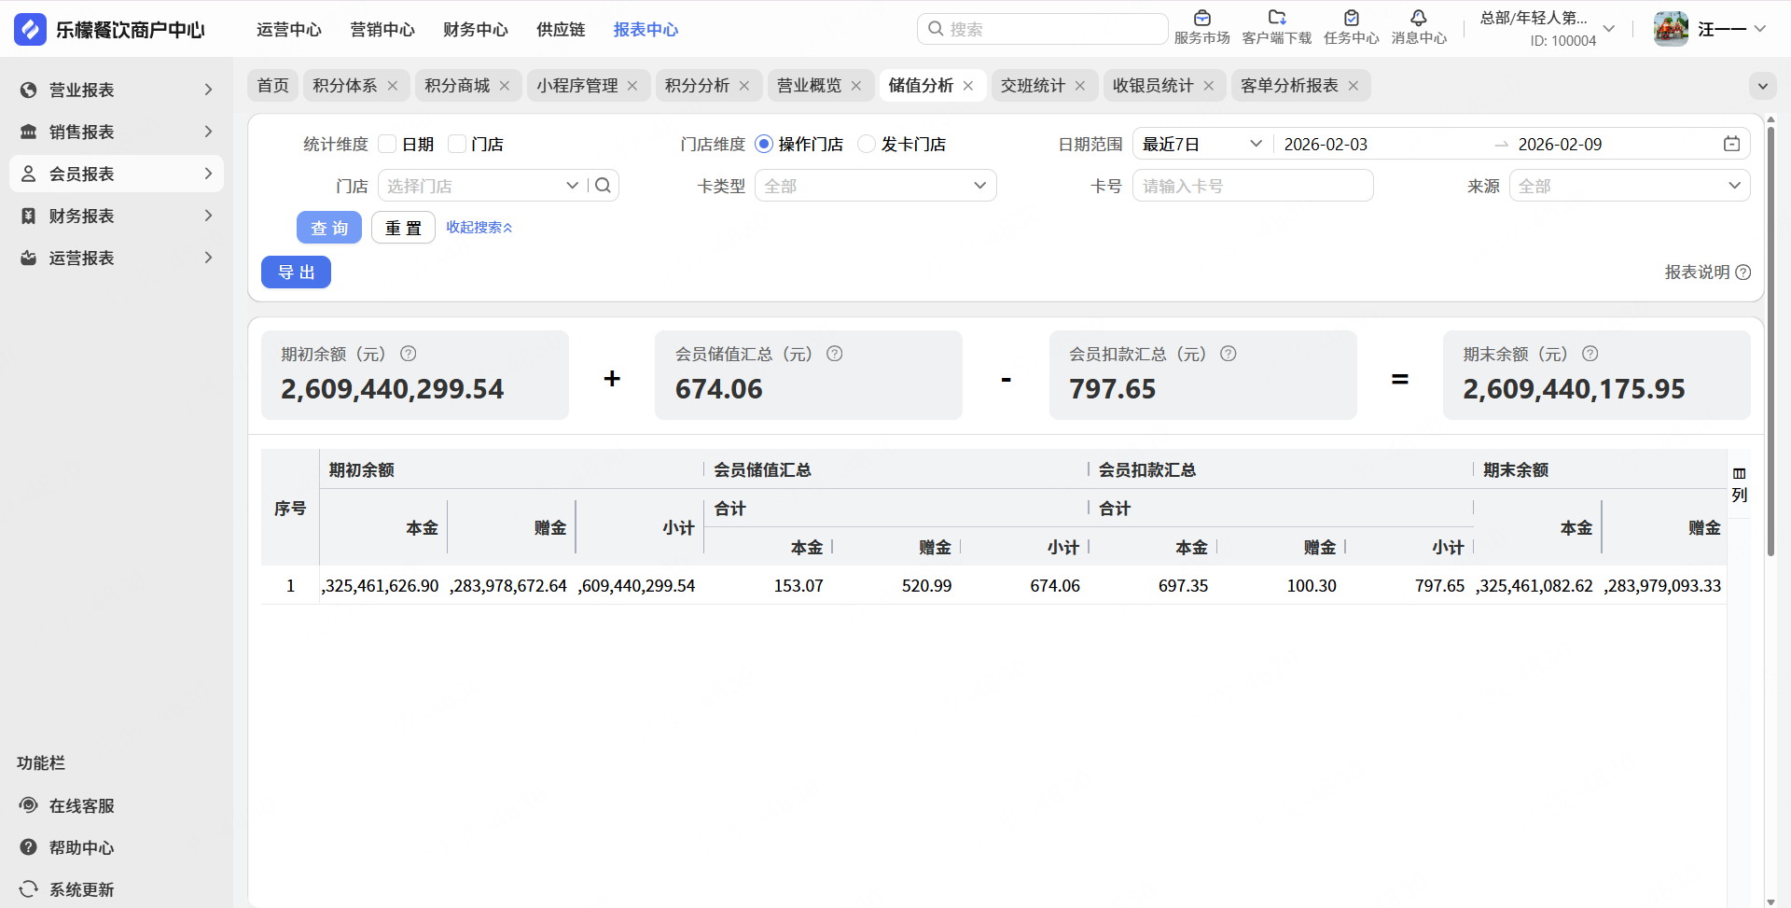Image resolution: width=1791 pixels, height=908 pixels.
Task: Click help icon next to 期初余额（元）
Action: [x=408, y=354]
